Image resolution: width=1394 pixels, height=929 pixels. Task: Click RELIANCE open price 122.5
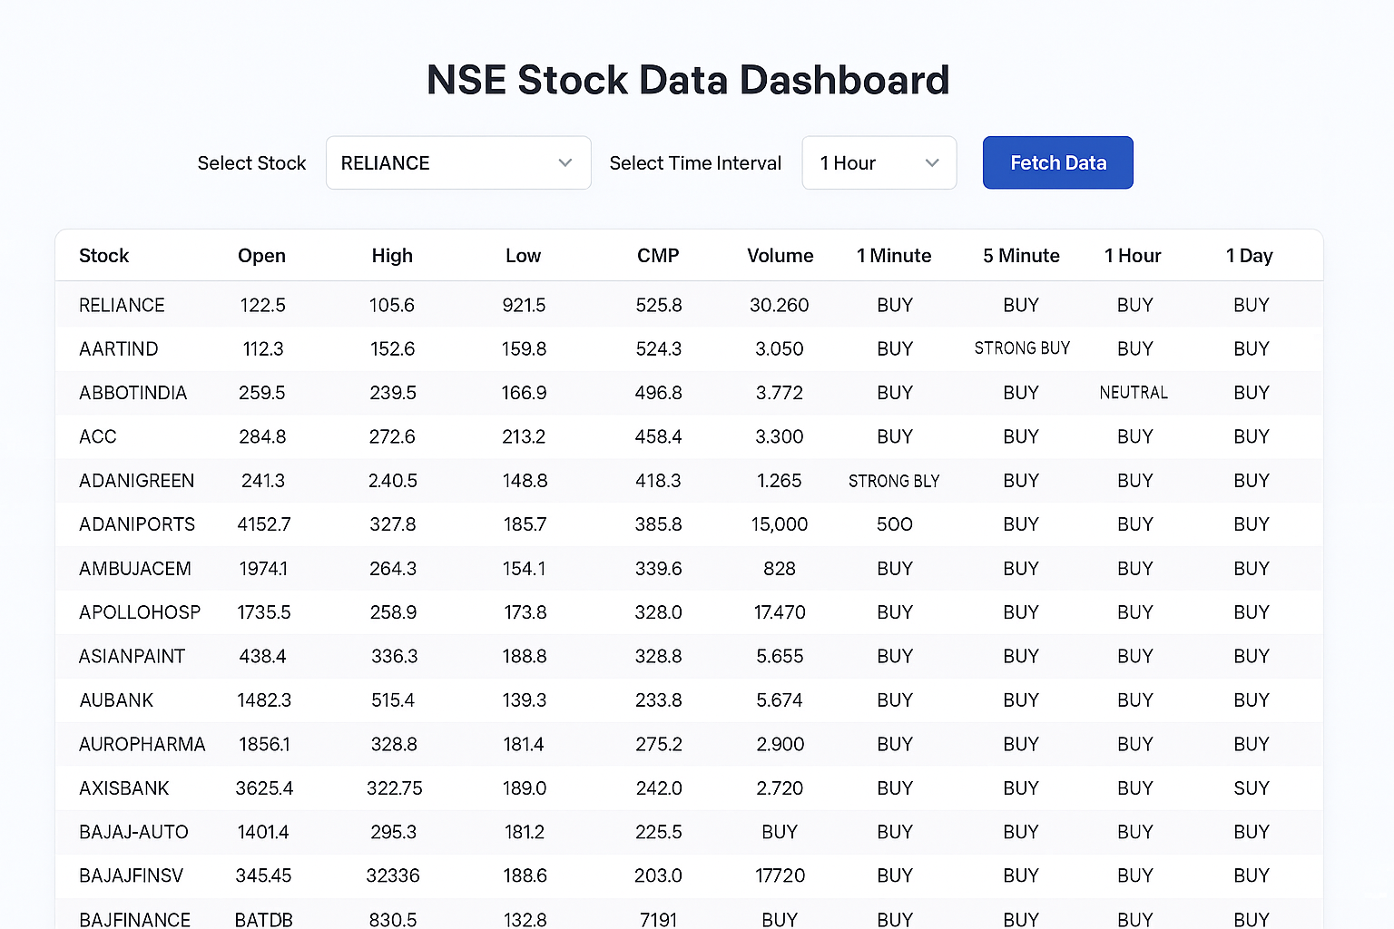tap(262, 305)
